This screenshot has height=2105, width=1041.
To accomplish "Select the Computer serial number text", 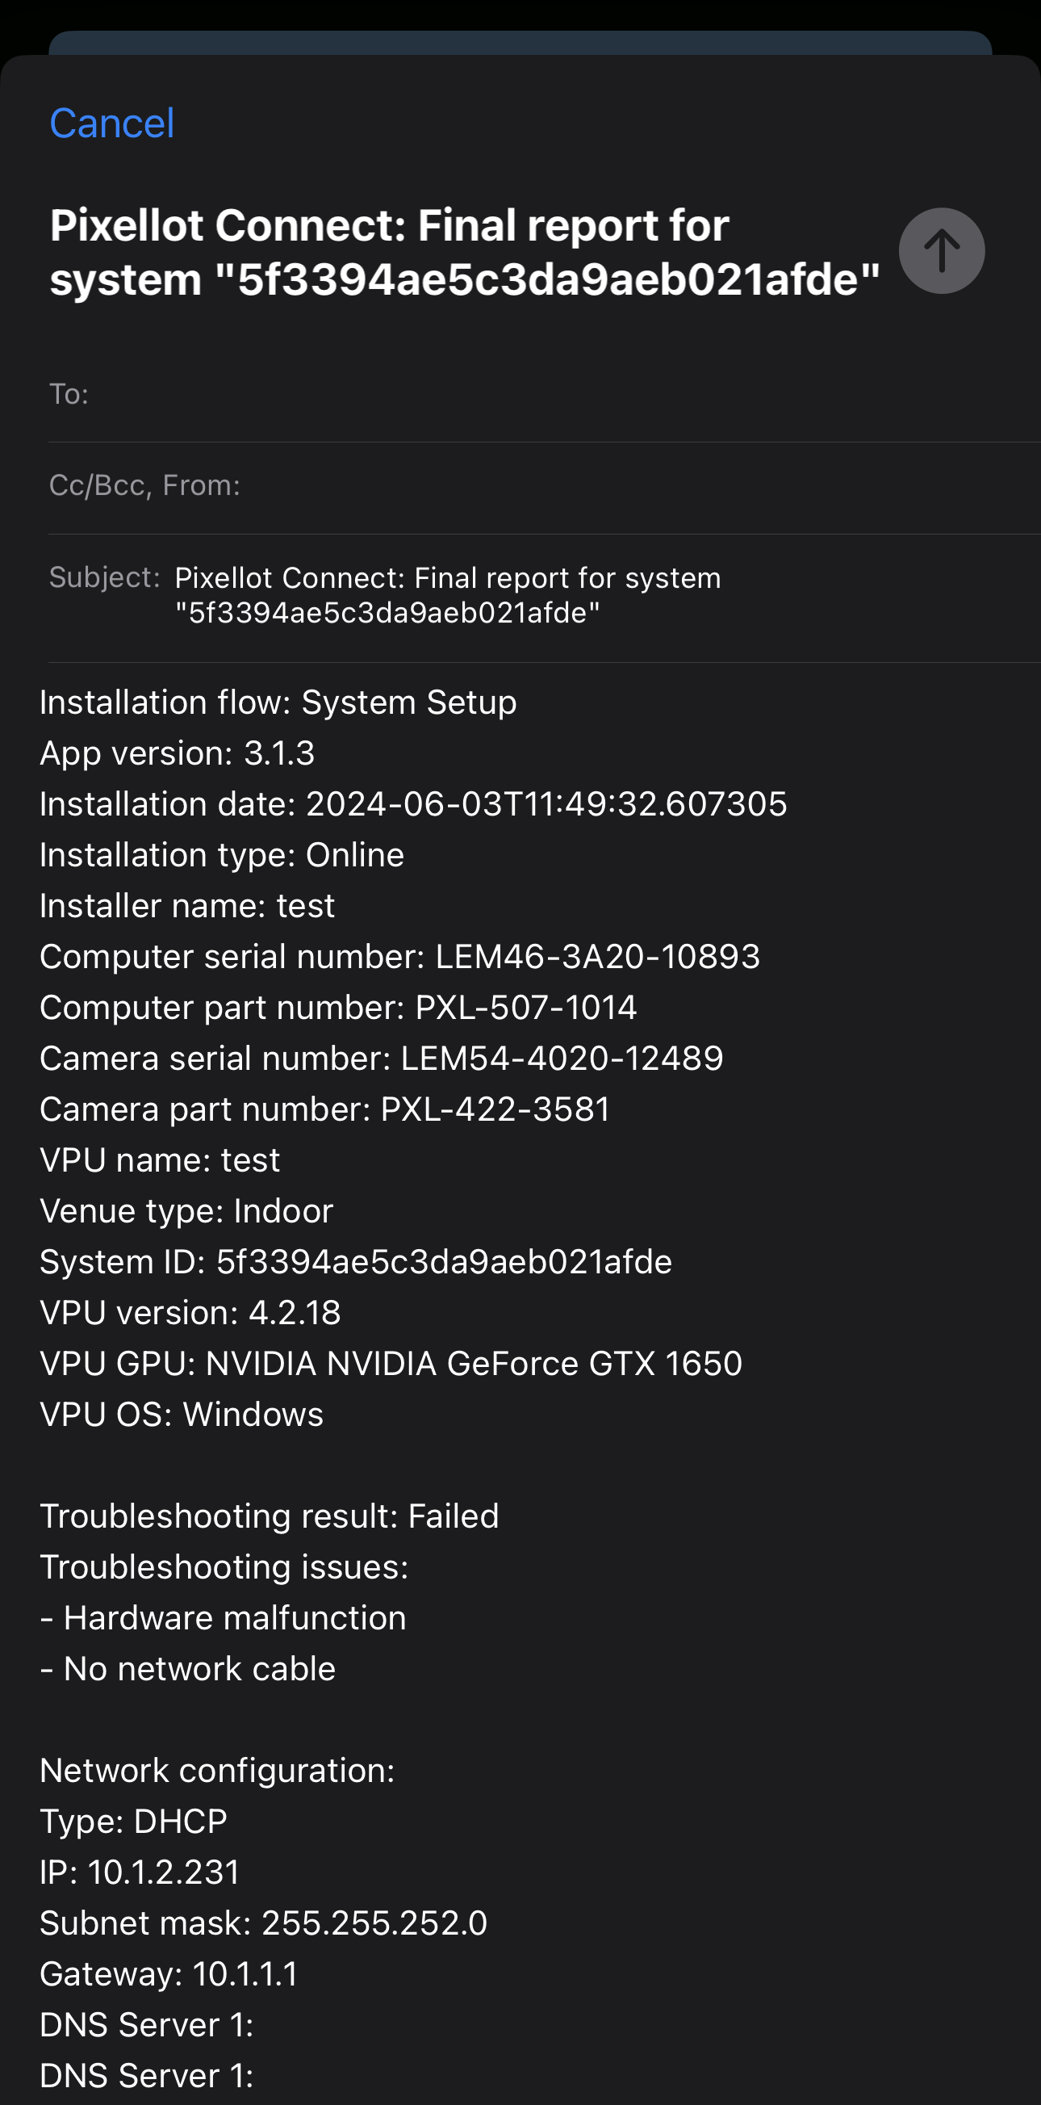I will [399, 956].
